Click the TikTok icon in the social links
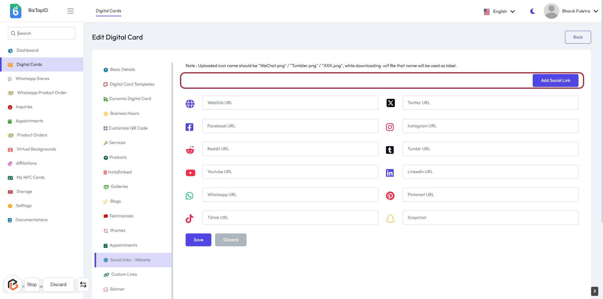Screen dimensions: 603x299 [189, 219]
